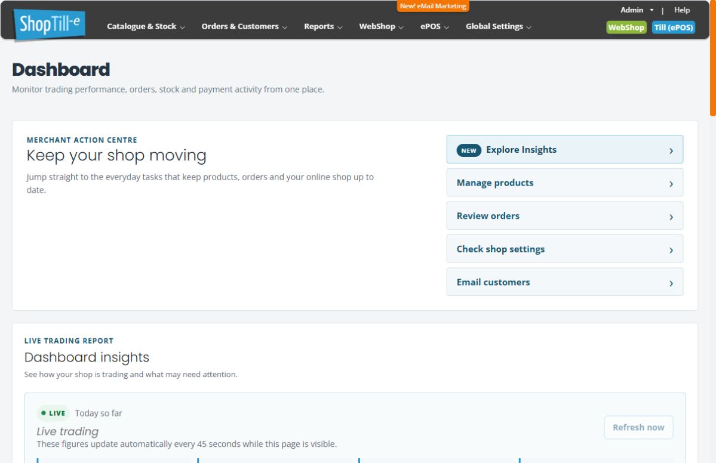
Task: Go to Review orders
Action: (564, 216)
